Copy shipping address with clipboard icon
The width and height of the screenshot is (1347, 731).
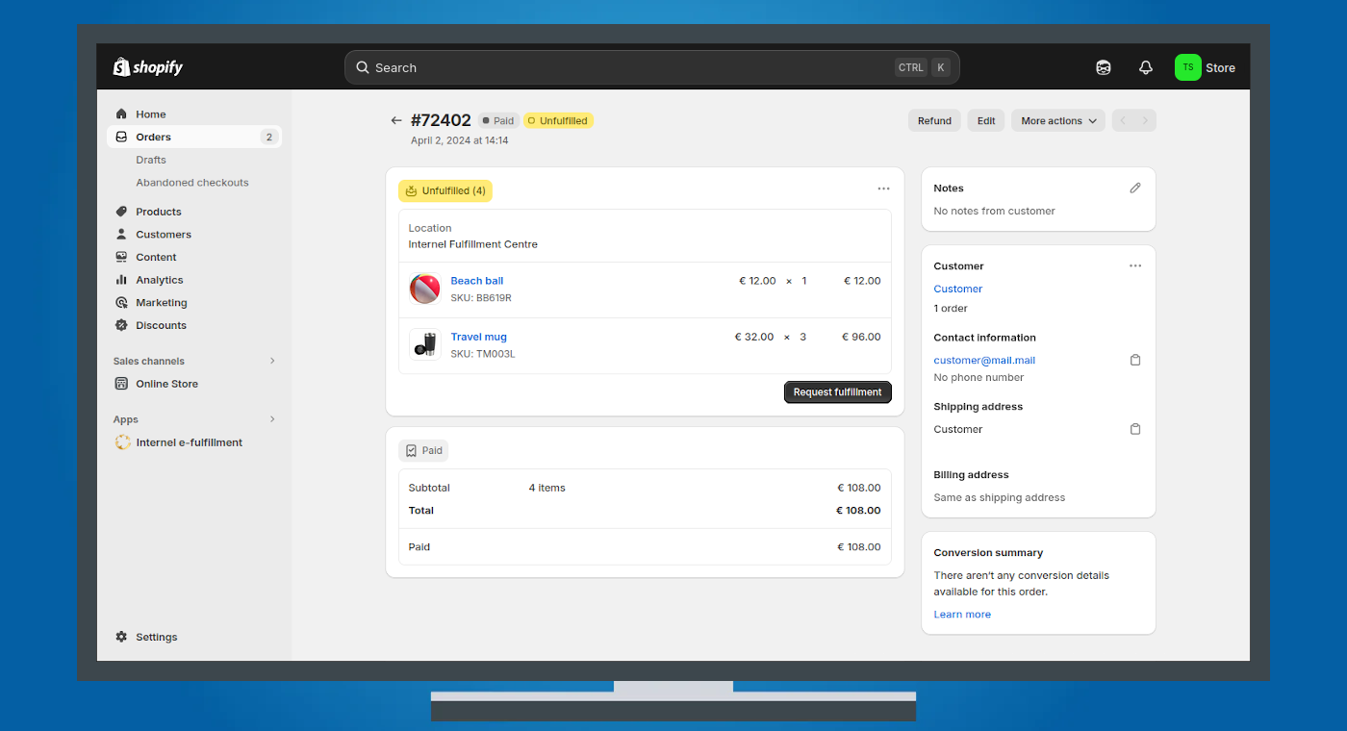pos(1135,429)
